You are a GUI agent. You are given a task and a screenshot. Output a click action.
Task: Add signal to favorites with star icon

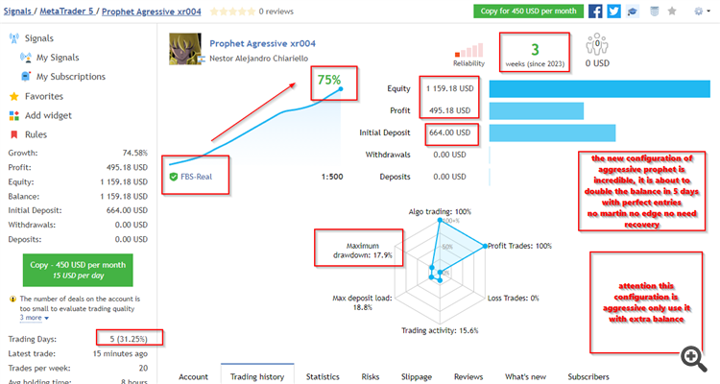(x=672, y=11)
